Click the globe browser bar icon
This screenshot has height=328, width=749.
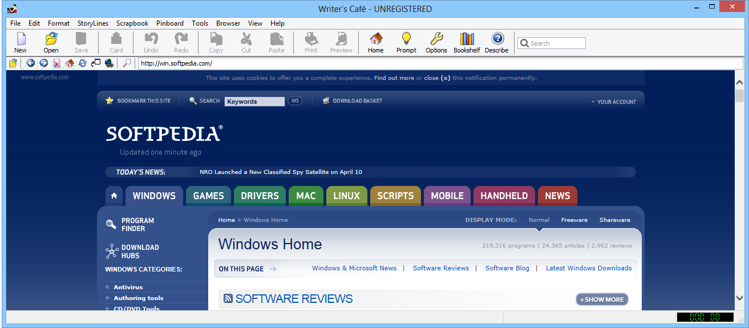pos(109,63)
